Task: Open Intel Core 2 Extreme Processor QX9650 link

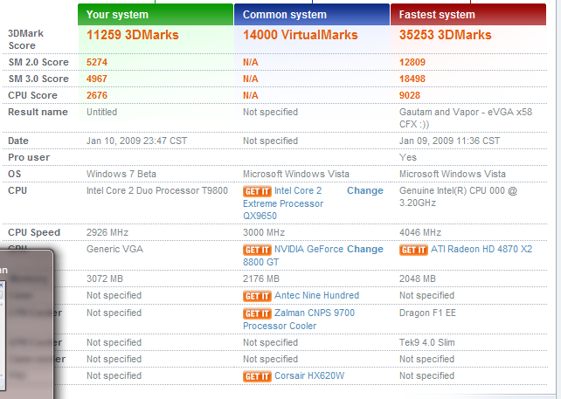Action: click(x=282, y=203)
